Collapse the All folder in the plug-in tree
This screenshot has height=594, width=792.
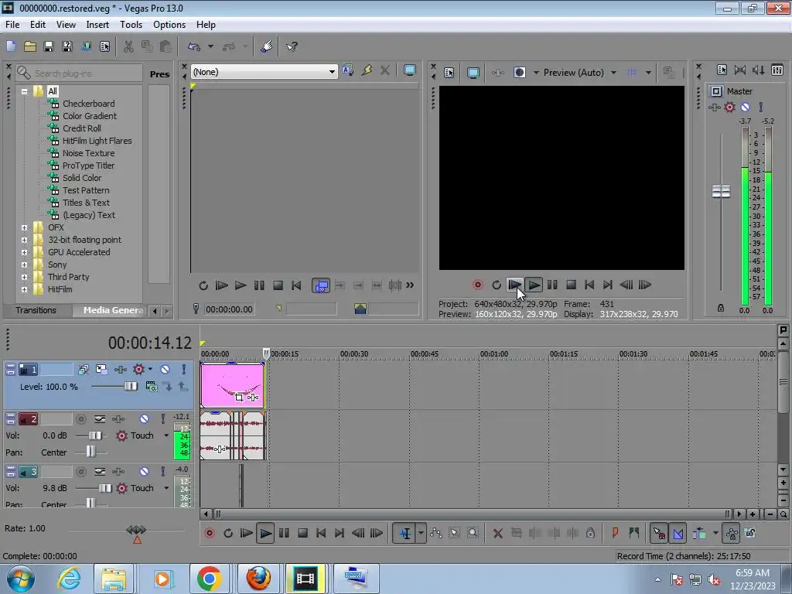point(24,91)
